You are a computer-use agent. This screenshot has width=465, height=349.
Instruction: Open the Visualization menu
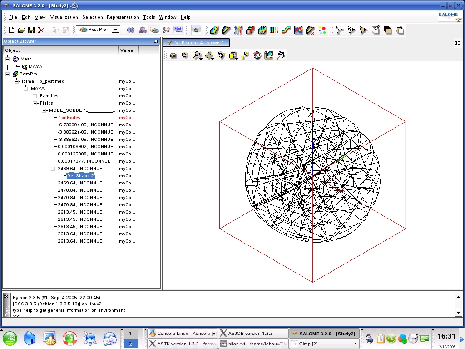(64, 17)
